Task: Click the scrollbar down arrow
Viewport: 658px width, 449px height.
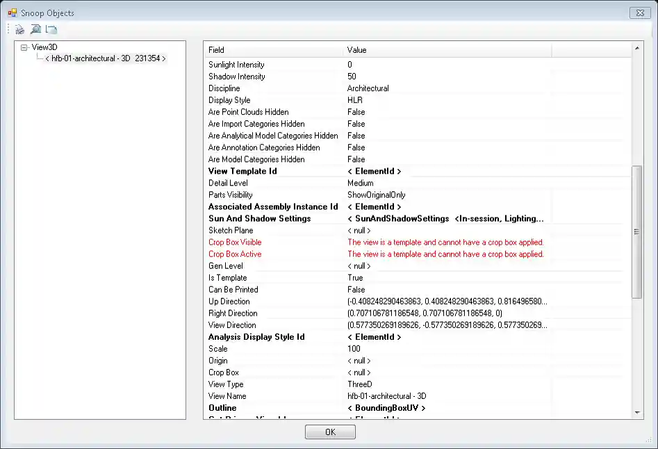Action: [637, 412]
